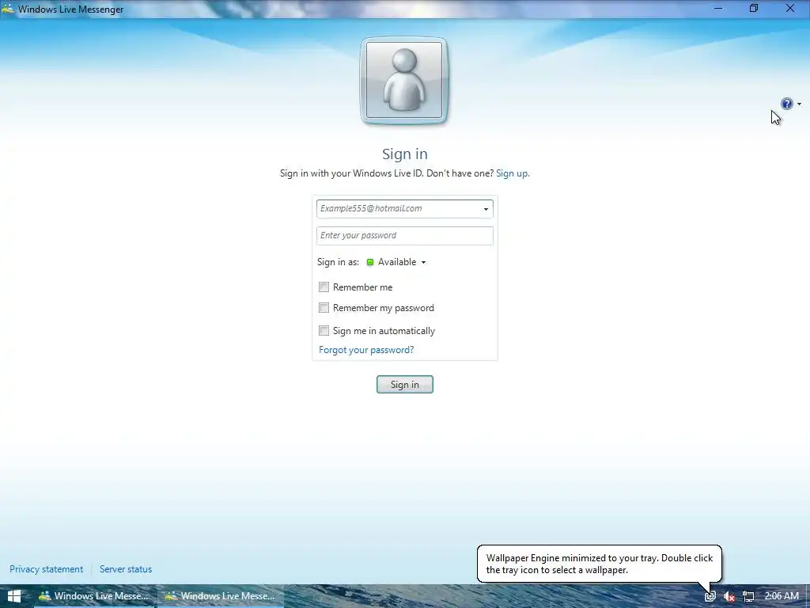
Task: Focus the Enter your password field
Action: point(404,235)
